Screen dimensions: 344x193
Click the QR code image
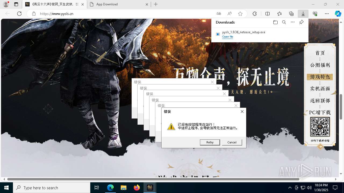[x=320, y=127]
